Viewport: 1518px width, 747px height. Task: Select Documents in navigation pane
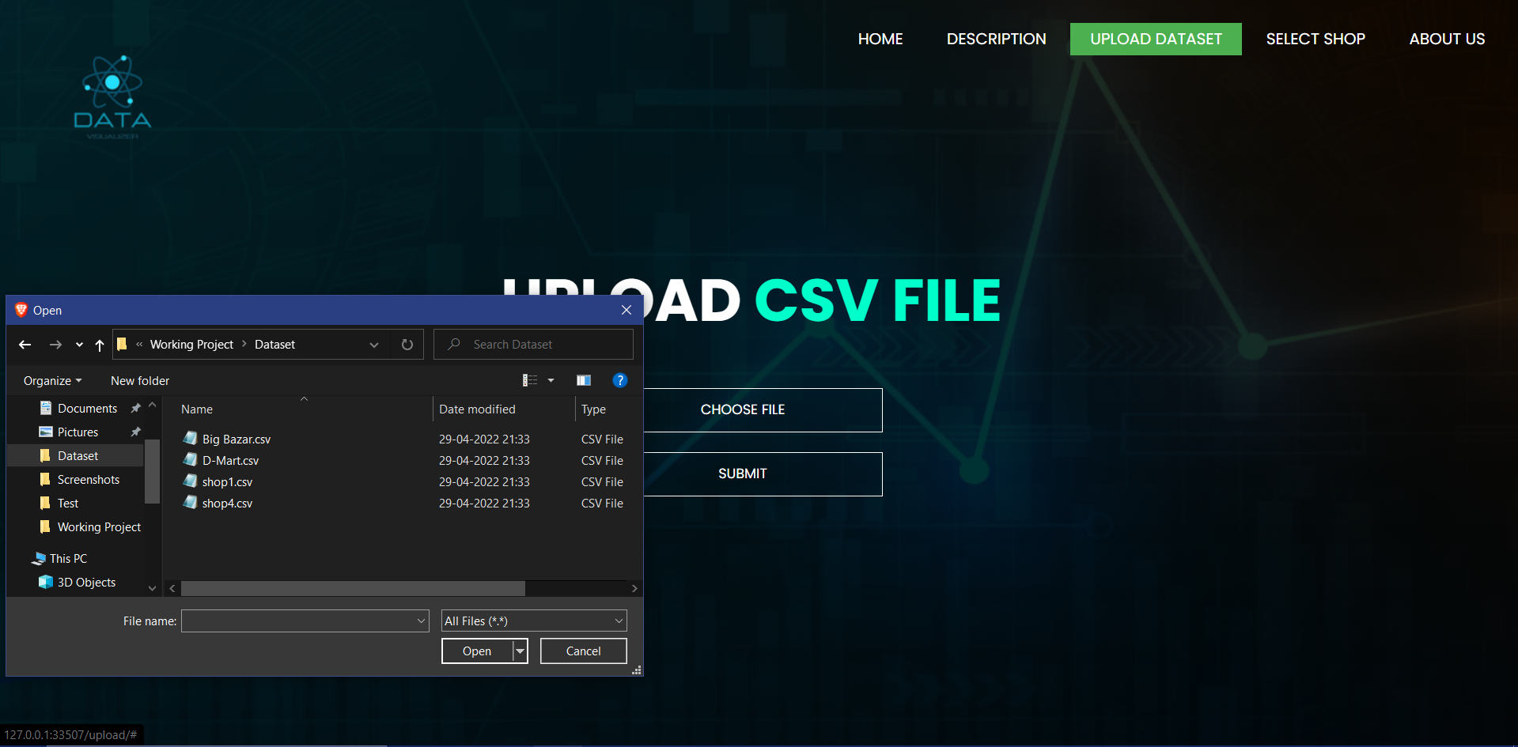pyautogui.click(x=87, y=409)
